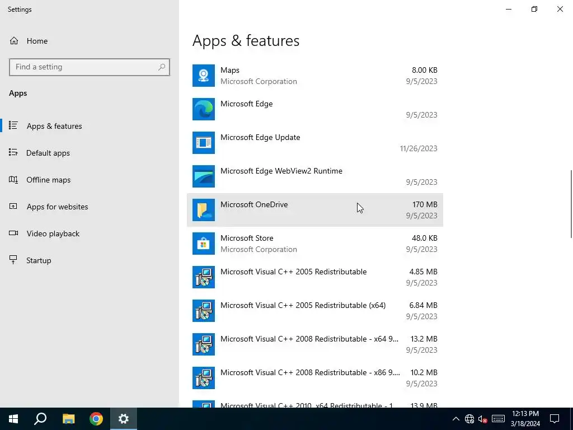Click the 13.2 MB size value
Screen dimensions: 573x430
tap(424, 339)
